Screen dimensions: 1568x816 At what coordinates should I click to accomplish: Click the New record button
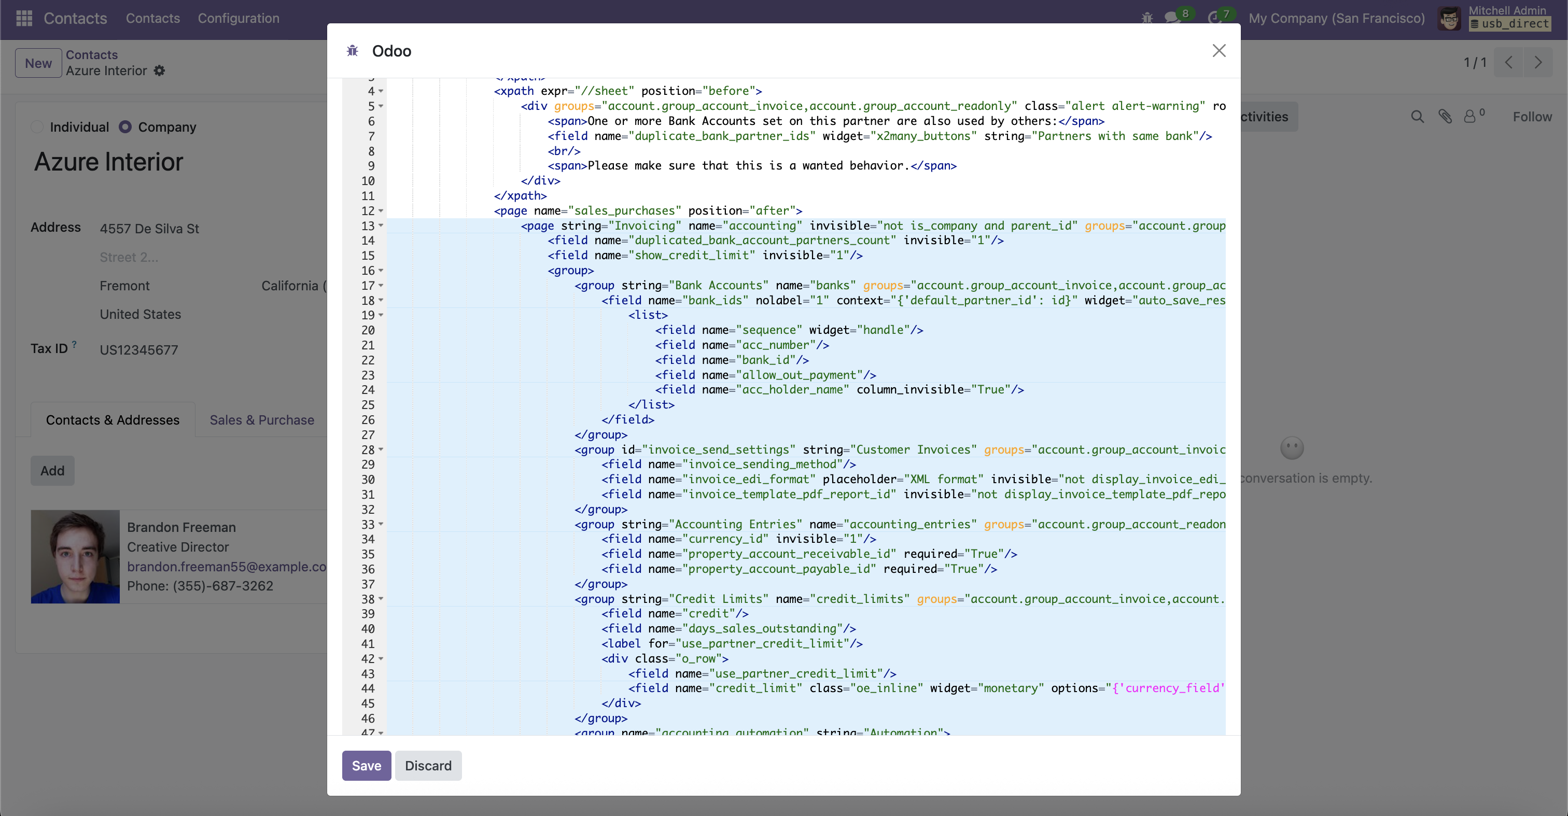click(x=38, y=63)
